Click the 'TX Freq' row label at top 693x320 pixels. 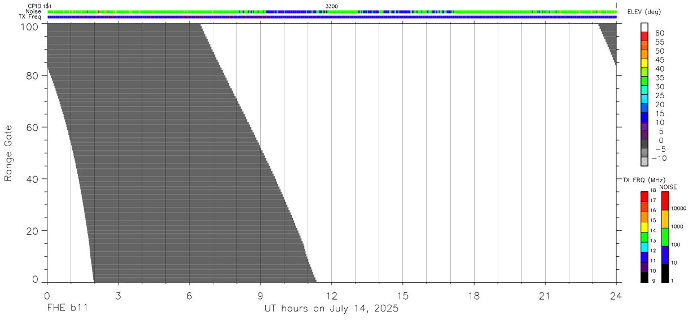click(30, 16)
